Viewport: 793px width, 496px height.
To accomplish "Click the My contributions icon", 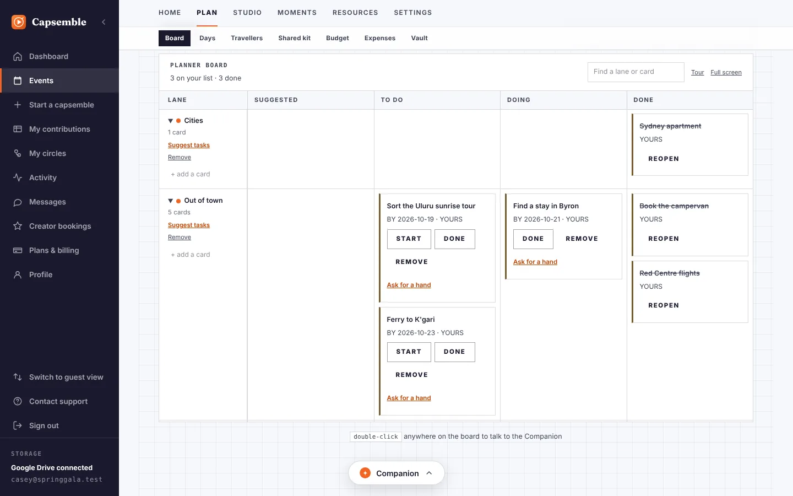I will (x=18, y=129).
